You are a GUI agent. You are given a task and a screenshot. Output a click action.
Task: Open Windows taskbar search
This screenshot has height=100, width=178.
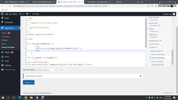tap(8, 97)
